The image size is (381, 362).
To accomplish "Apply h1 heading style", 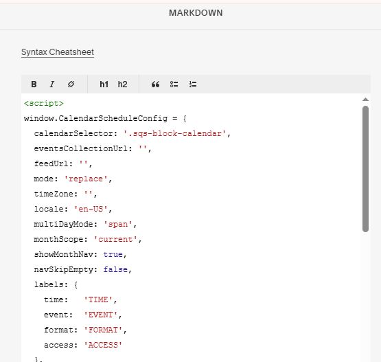I will 104,84.
